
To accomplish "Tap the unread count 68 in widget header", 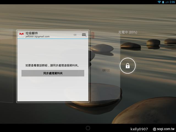I will coord(75,35).
